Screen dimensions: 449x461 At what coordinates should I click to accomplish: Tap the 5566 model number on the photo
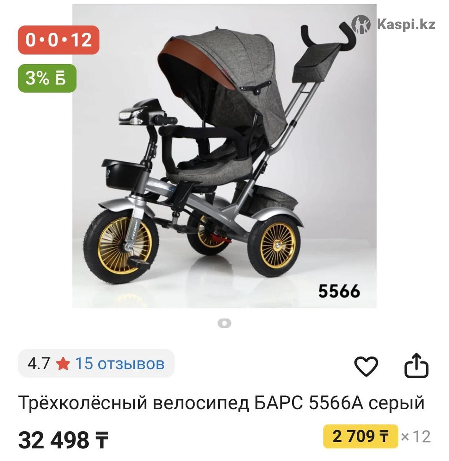coord(339,291)
